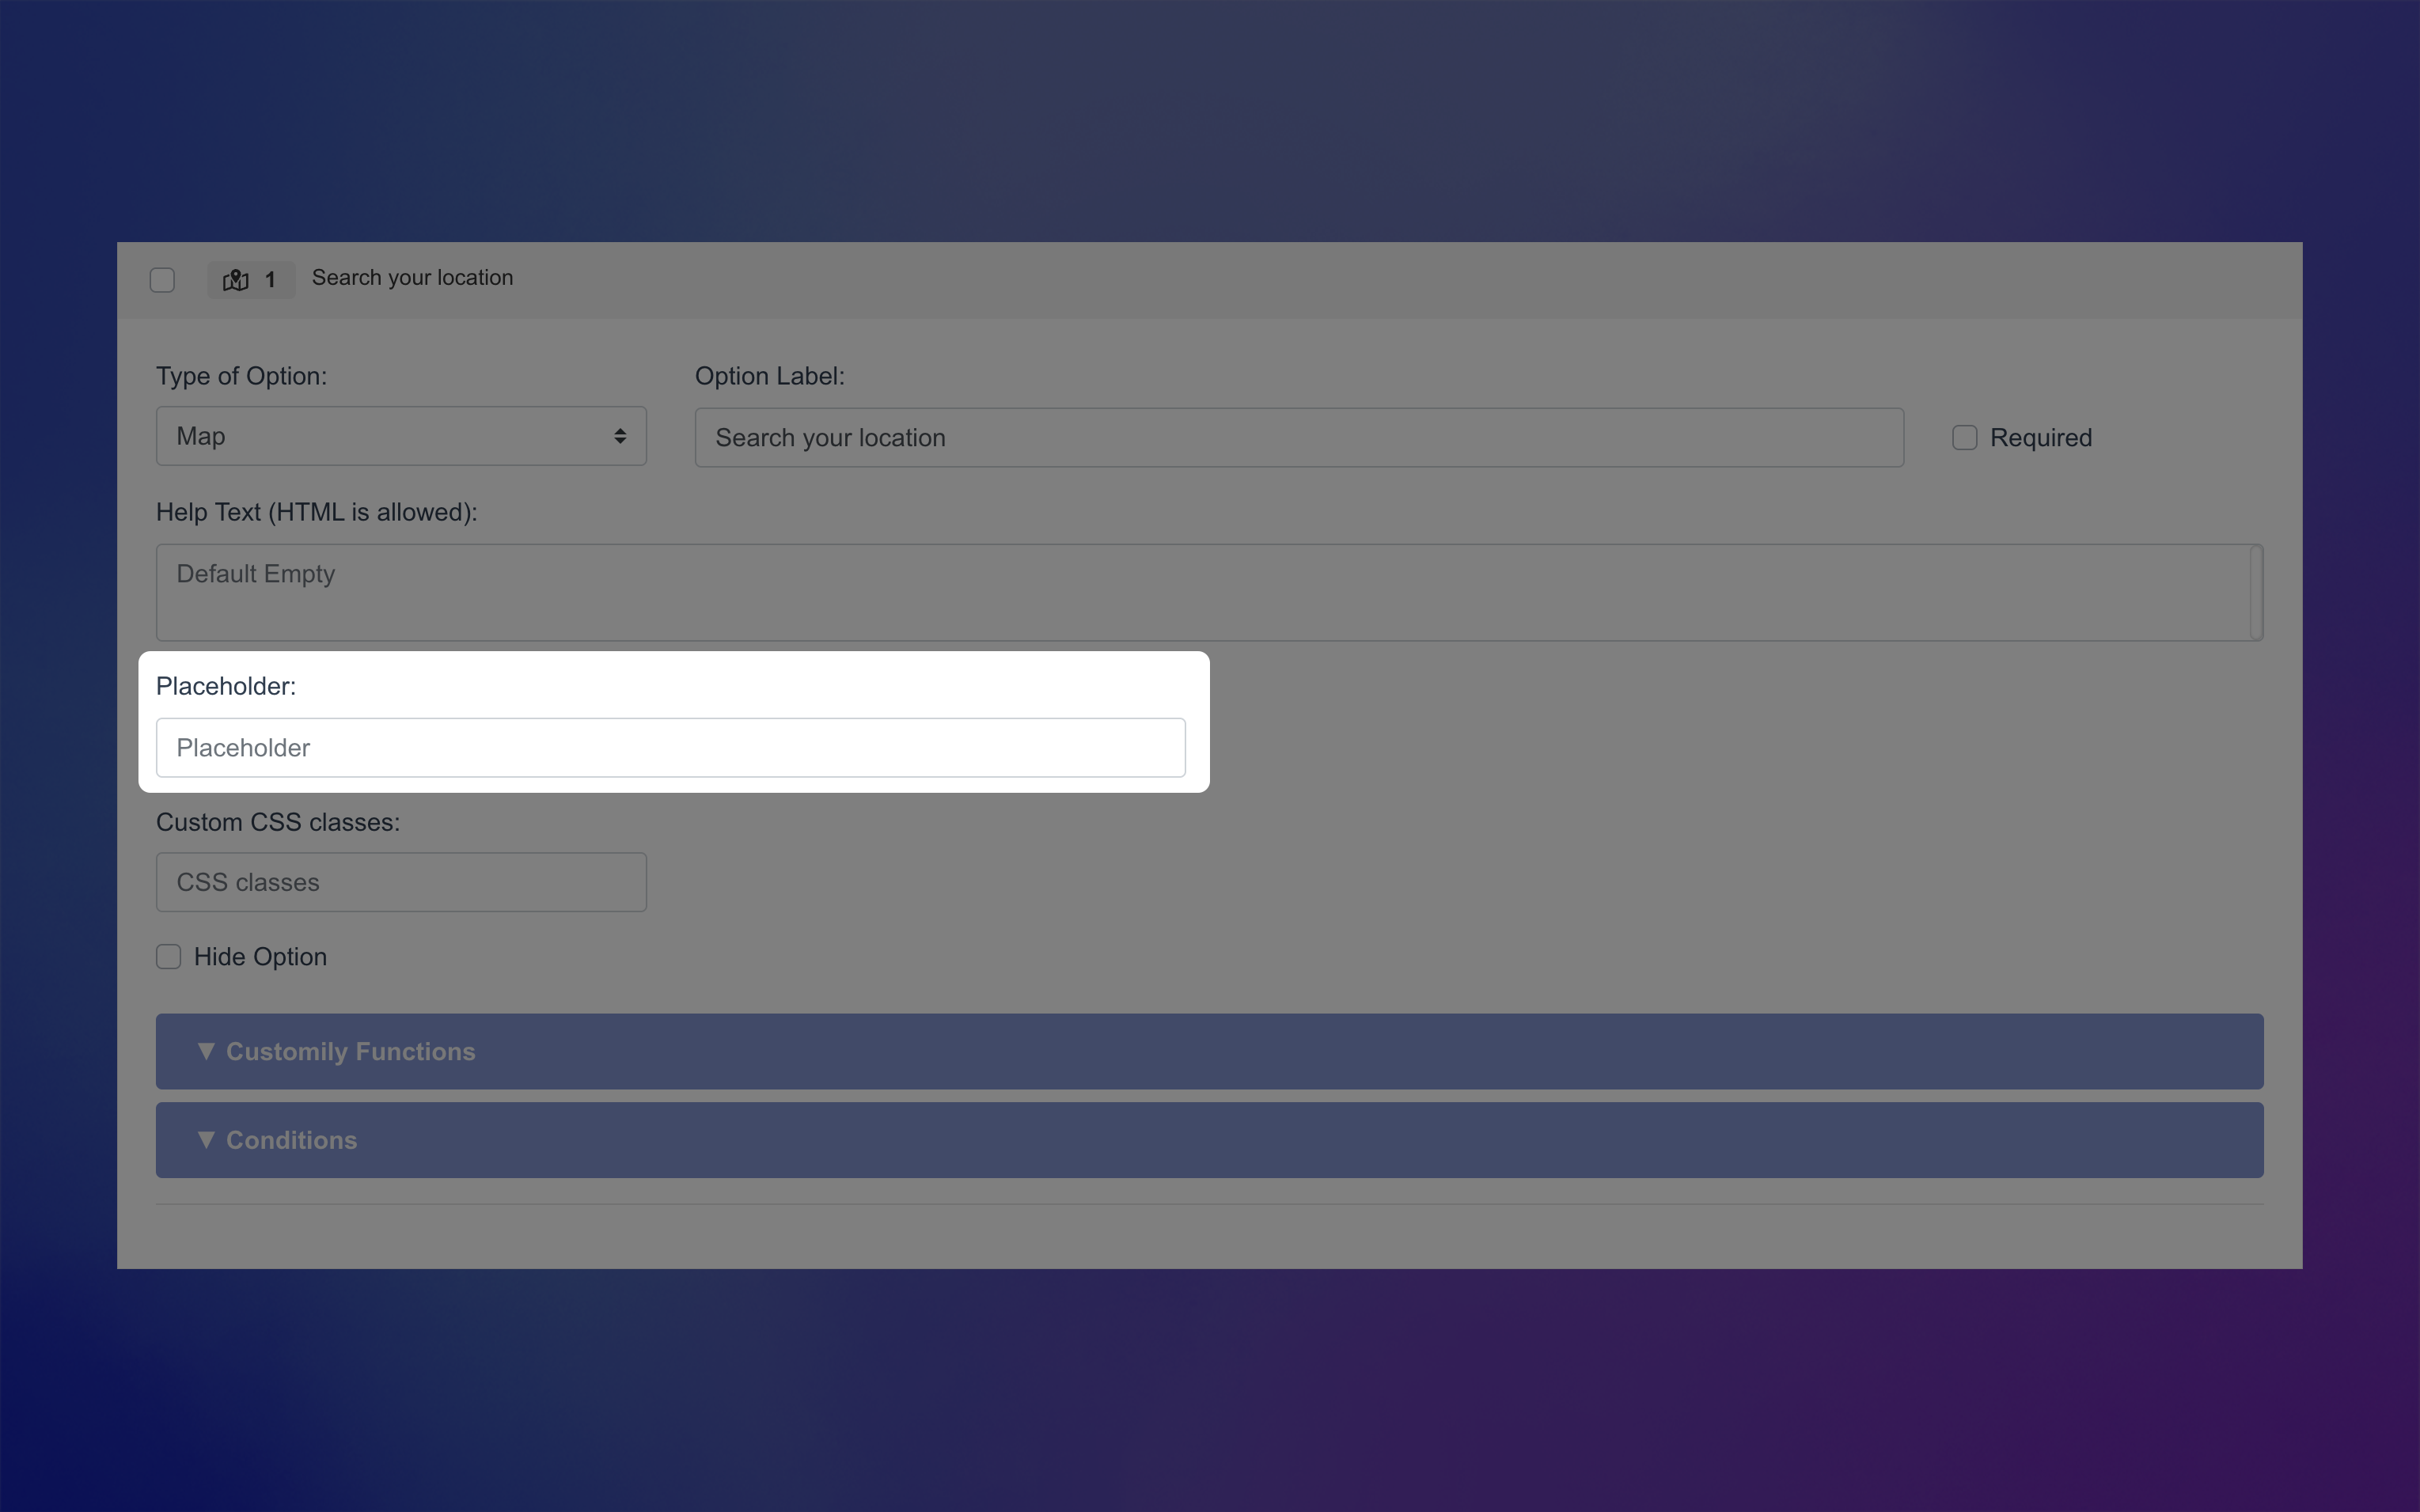
Task: Enable the Required checkbox
Action: pos(1964,438)
